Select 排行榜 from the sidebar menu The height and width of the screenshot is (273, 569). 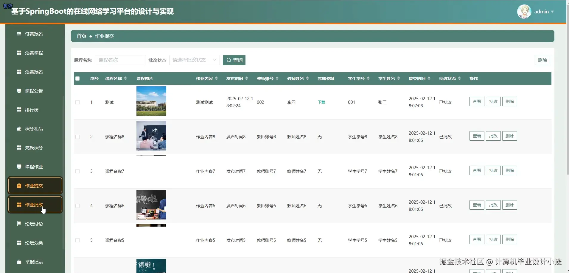[x=32, y=110]
